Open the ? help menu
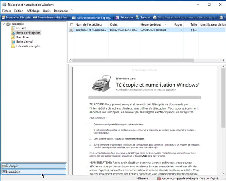This screenshot has height=181, width=226. coord(72,11)
